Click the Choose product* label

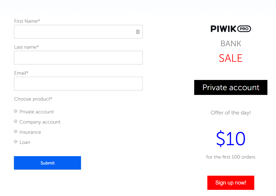[x=33, y=99]
